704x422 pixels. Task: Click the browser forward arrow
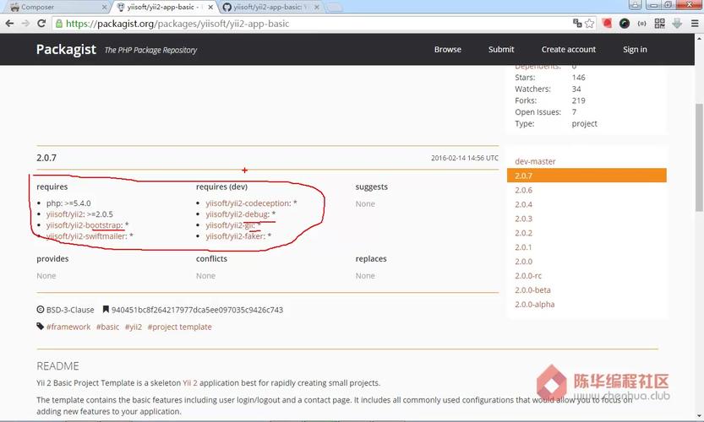coord(25,24)
